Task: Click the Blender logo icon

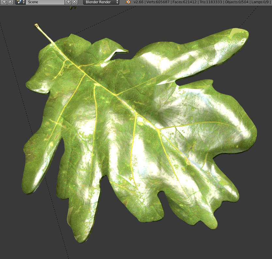Action: pyautogui.click(x=128, y=2)
